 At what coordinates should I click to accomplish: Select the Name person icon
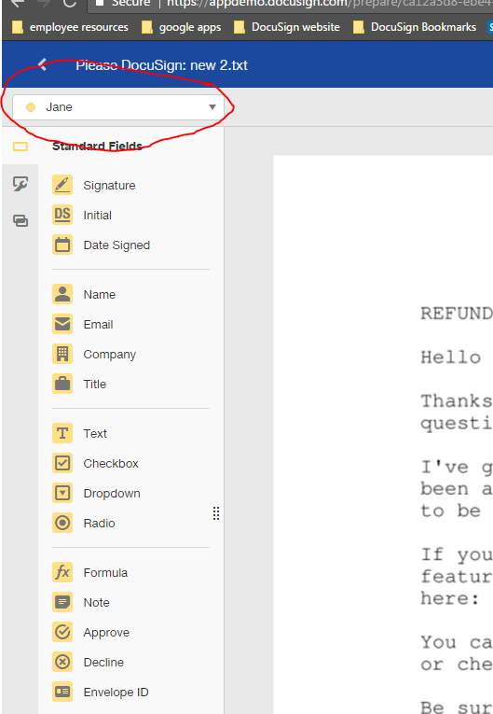pos(62,294)
